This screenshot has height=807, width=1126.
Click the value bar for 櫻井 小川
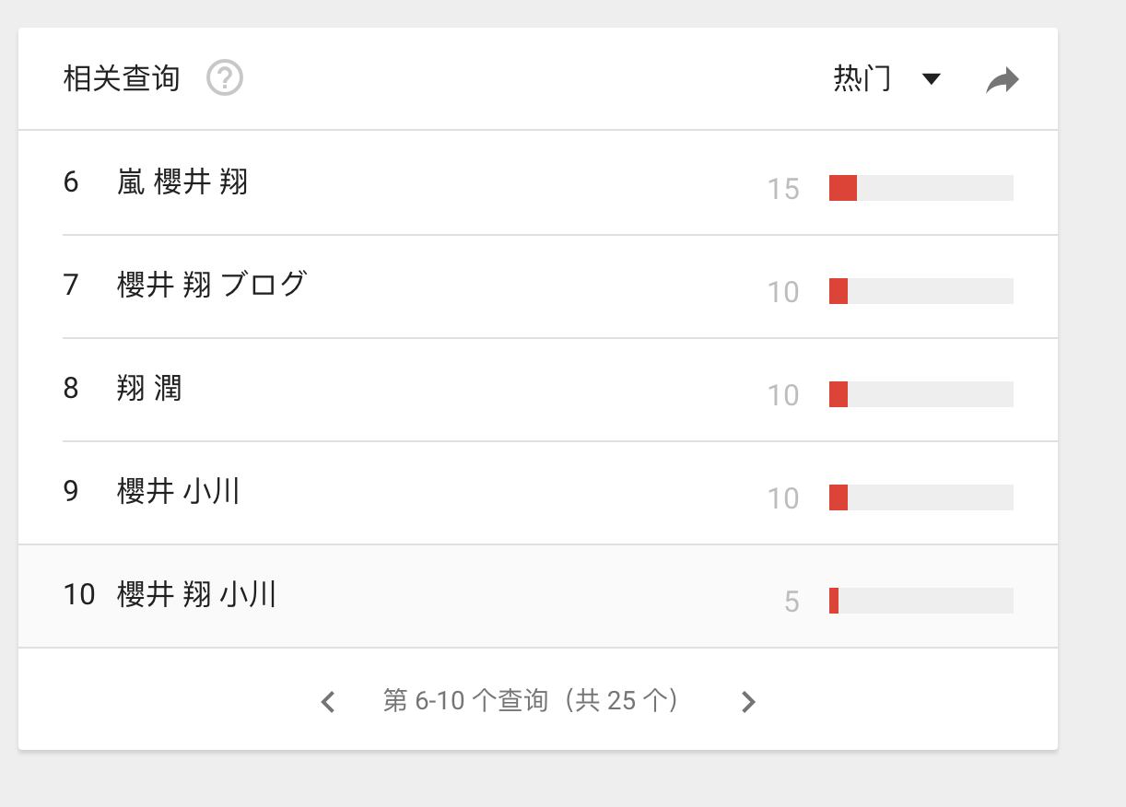pyautogui.click(x=921, y=497)
